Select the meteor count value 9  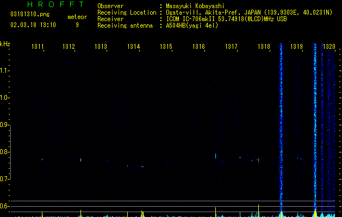pyautogui.click(x=77, y=25)
